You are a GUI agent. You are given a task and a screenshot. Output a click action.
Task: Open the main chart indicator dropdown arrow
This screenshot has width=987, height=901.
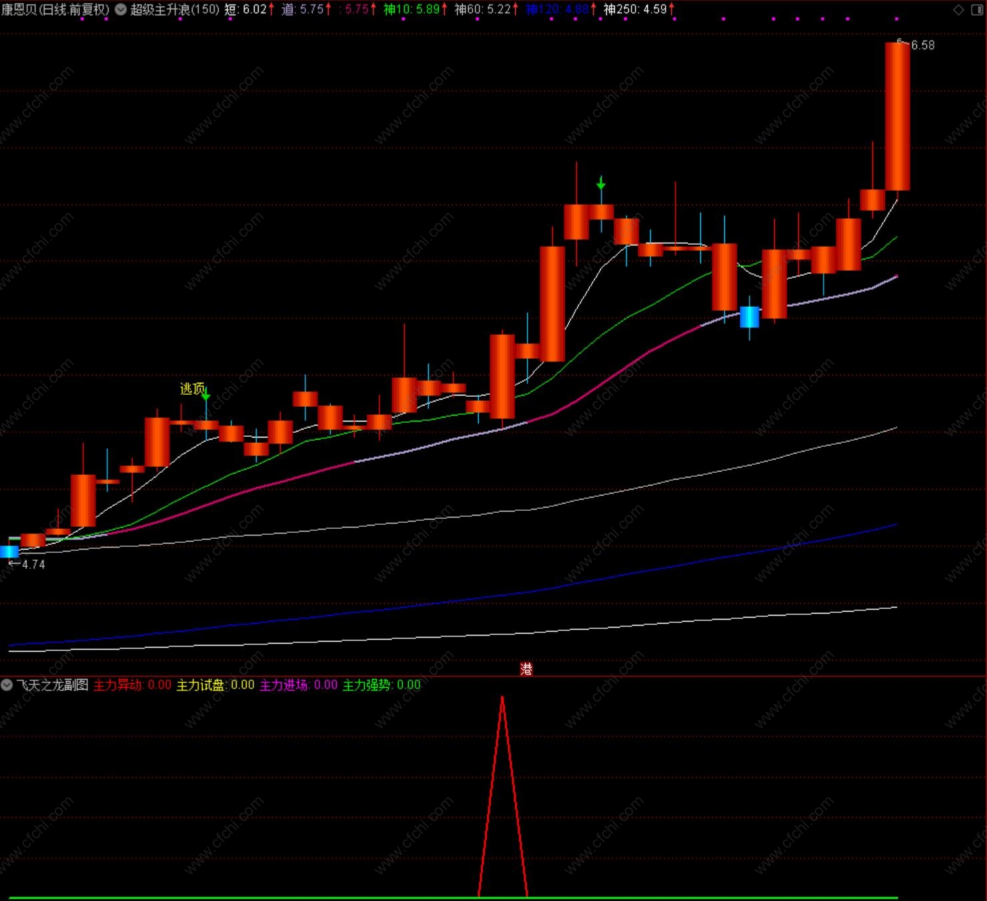pos(121,9)
